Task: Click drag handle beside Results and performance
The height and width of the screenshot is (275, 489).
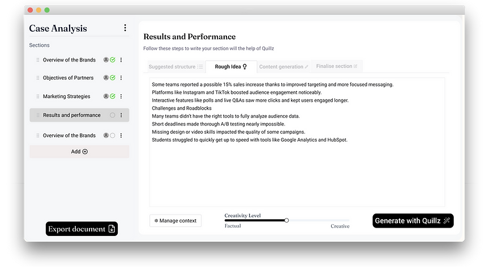Action: (38, 115)
